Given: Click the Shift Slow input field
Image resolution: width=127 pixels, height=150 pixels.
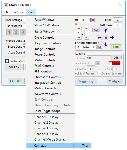Looking at the screenshot, I should click(118, 25).
